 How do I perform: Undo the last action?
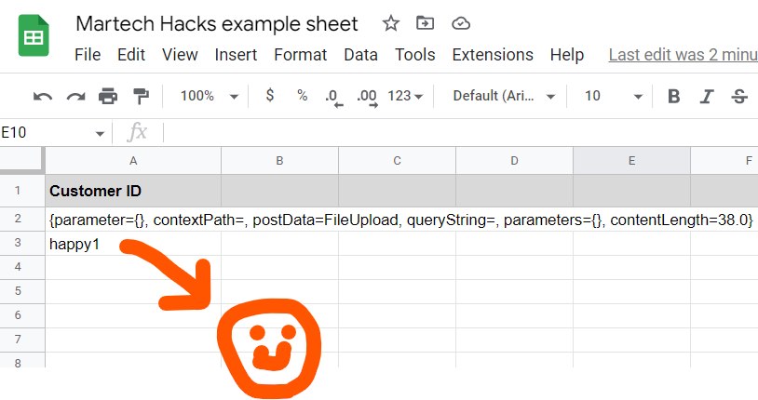(43, 96)
